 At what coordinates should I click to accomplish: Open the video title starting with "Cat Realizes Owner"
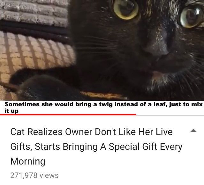click(96, 147)
